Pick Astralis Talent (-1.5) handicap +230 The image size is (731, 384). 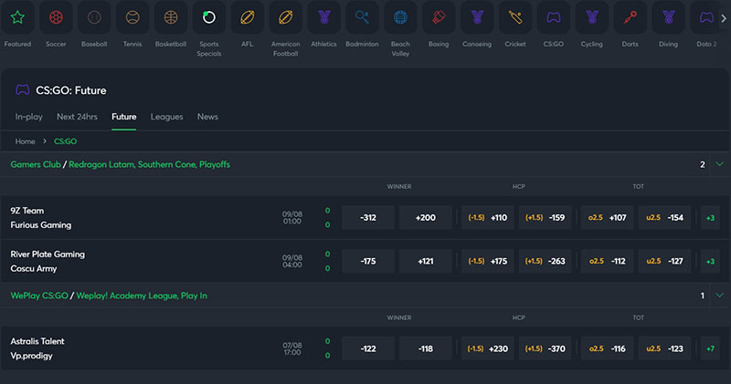(488, 348)
